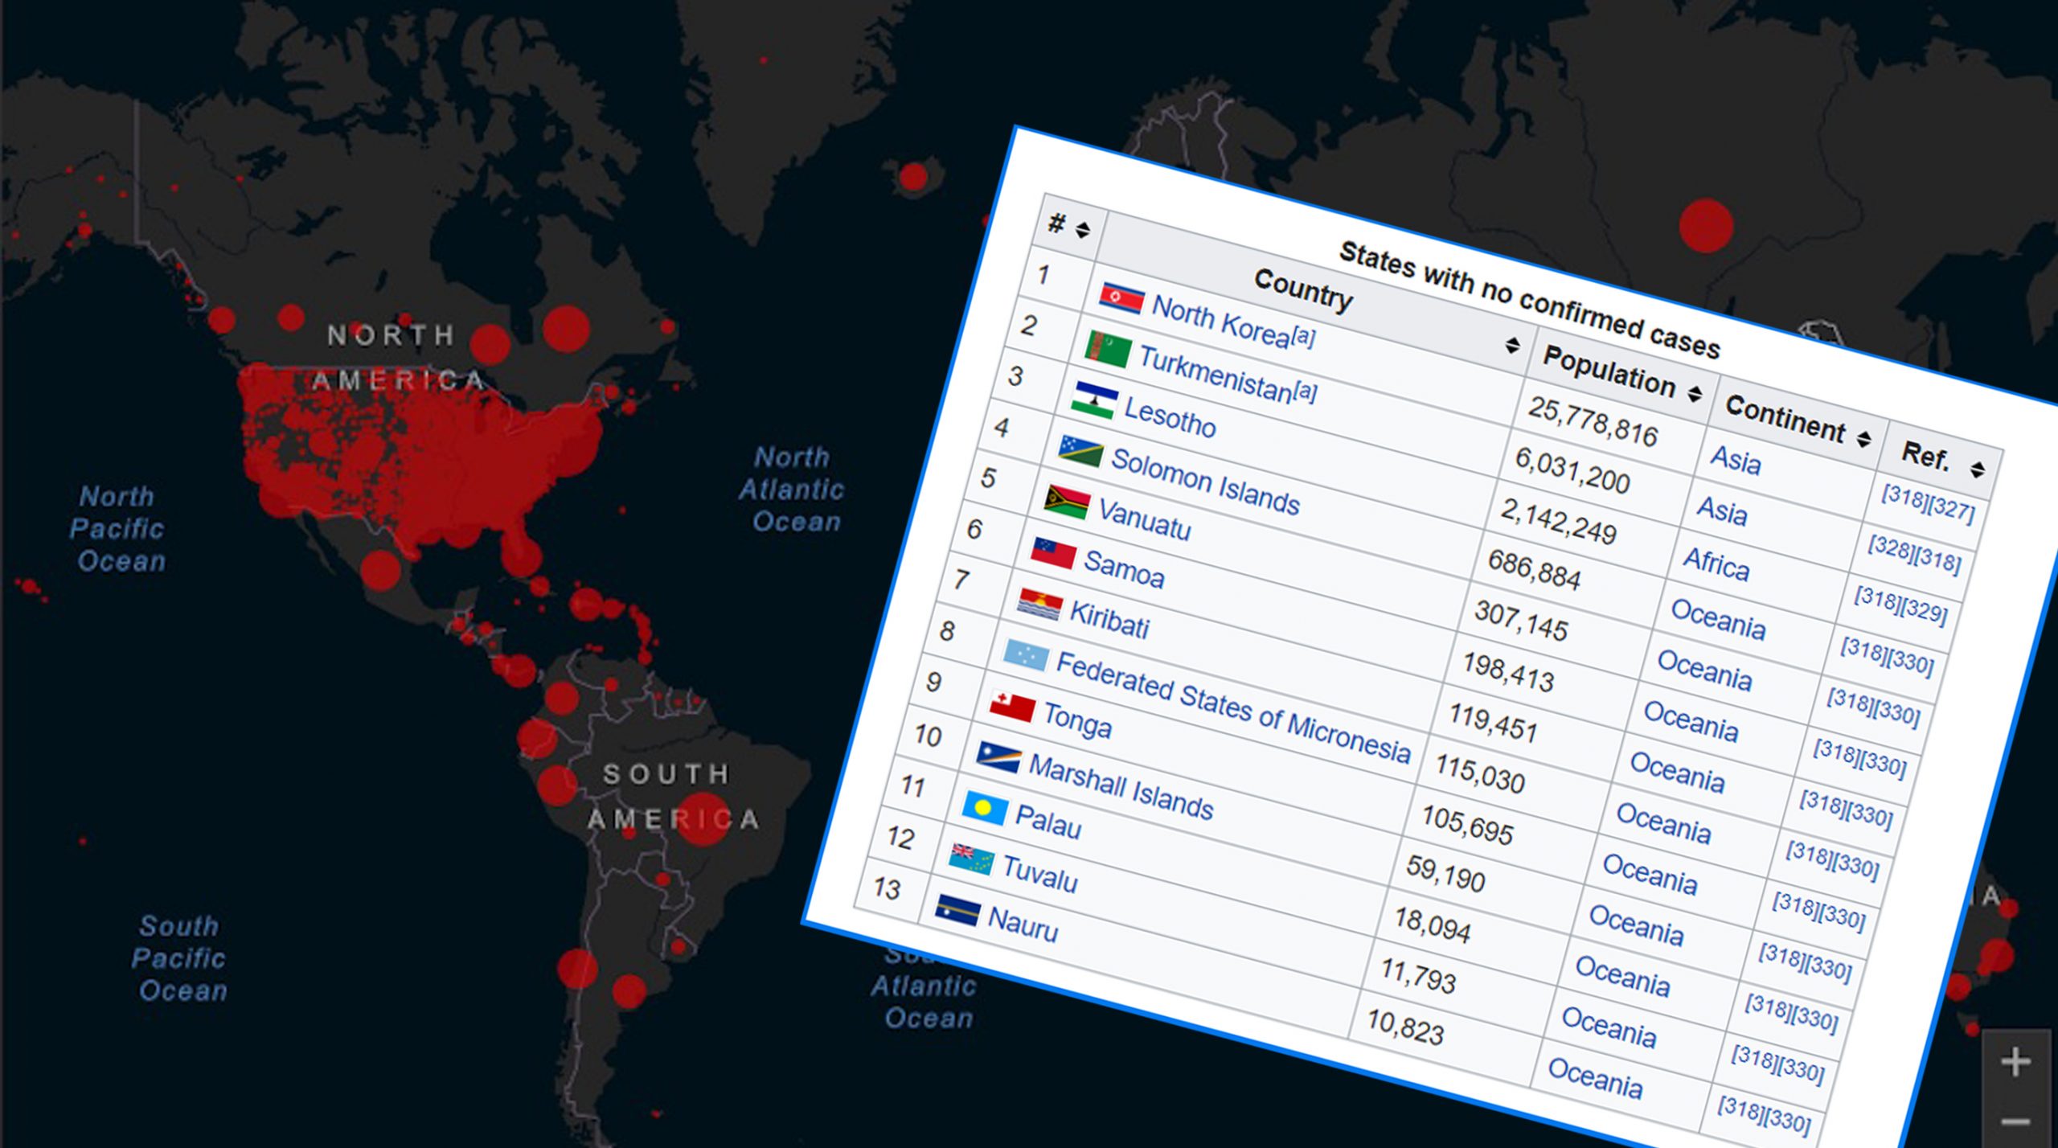Open the Tonga link
Screen dimensions: 2058x1148
pos(1077,720)
